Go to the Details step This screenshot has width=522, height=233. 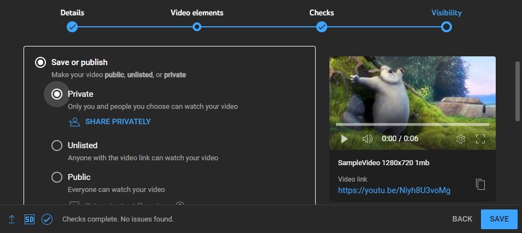click(72, 13)
